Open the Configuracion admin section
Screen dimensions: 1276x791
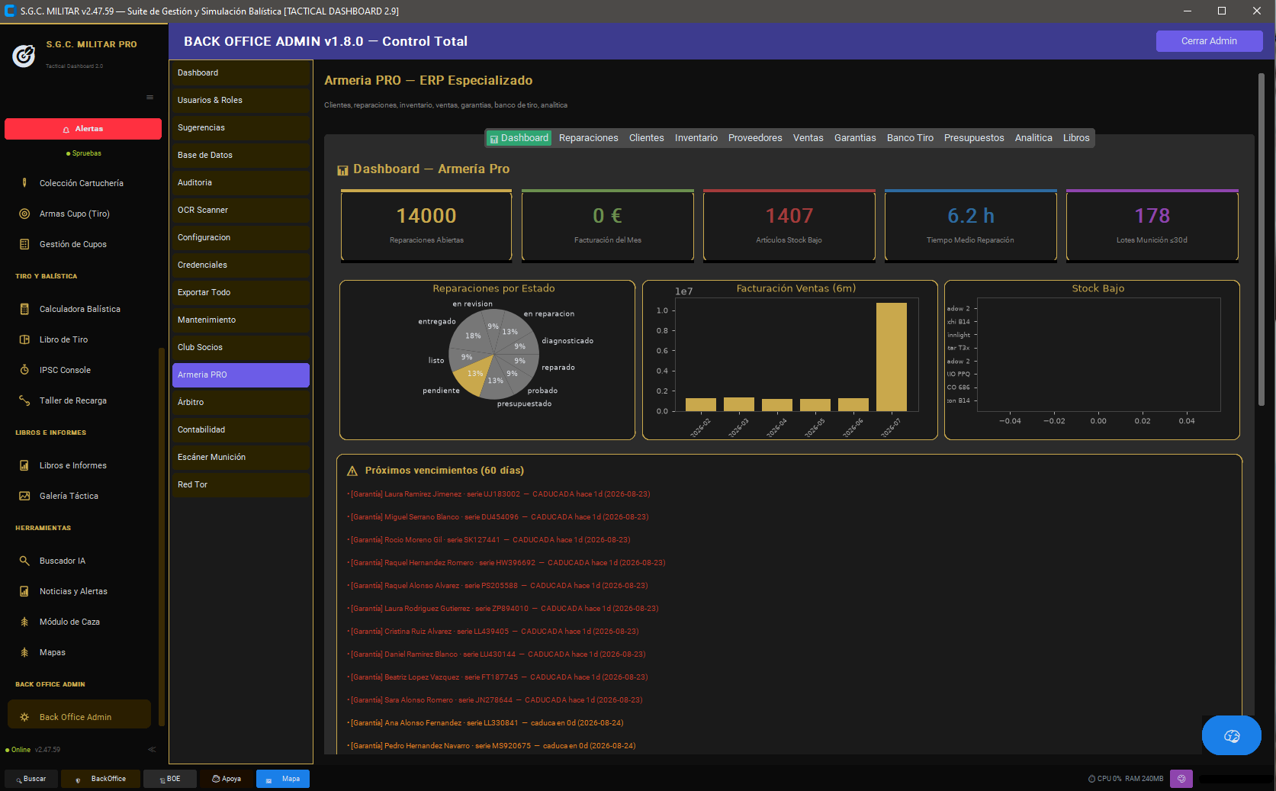click(x=241, y=237)
